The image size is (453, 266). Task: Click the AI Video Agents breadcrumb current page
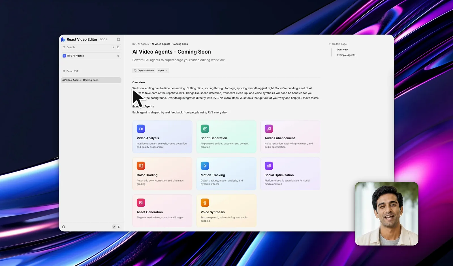pyautogui.click(x=170, y=44)
